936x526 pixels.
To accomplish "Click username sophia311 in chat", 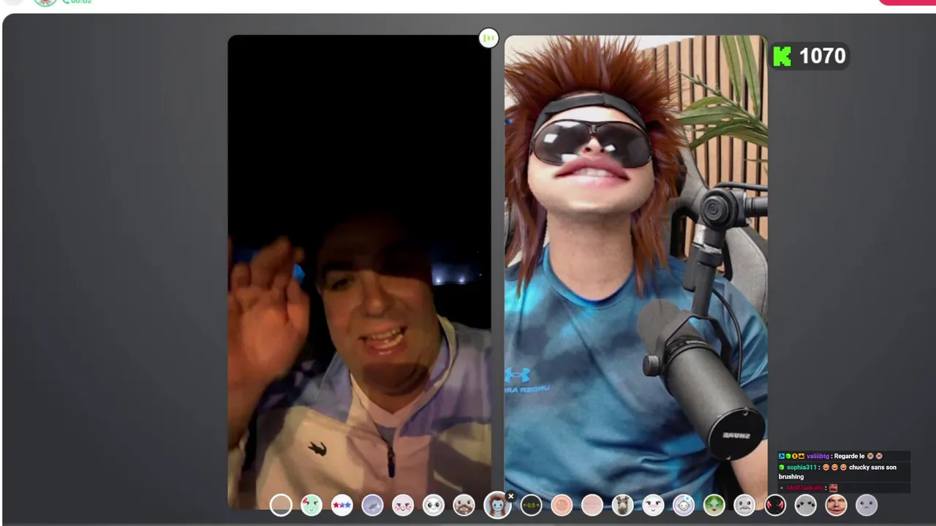I will [x=801, y=468].
